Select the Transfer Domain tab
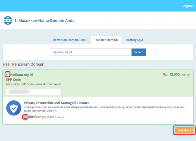The image size is (196, 141). (x=106, y=40)
